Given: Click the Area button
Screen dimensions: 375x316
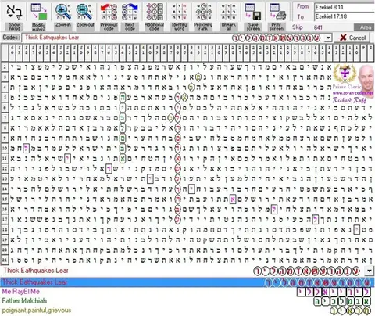Looking at the screenshot, I should pyautogui.click(x=365, y=27).
